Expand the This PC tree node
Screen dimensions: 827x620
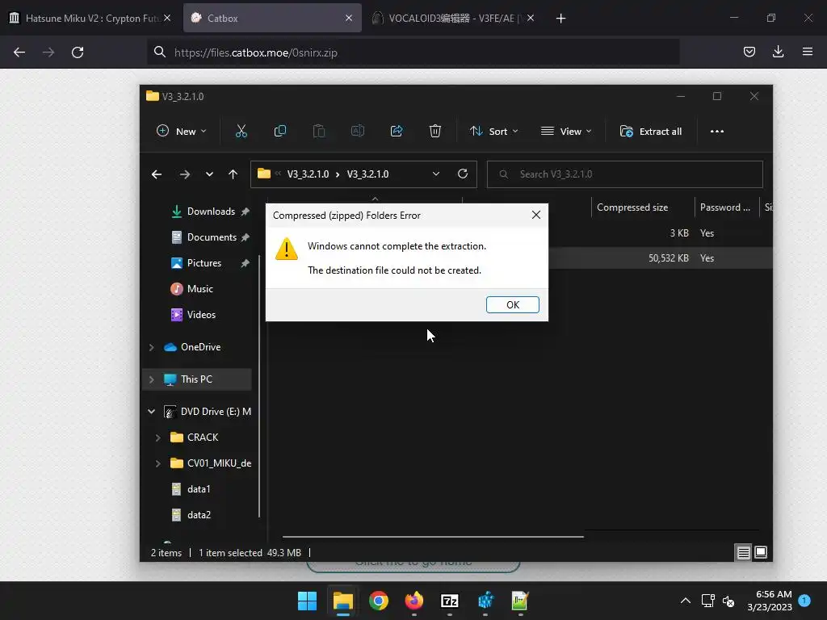pos(151,379)
